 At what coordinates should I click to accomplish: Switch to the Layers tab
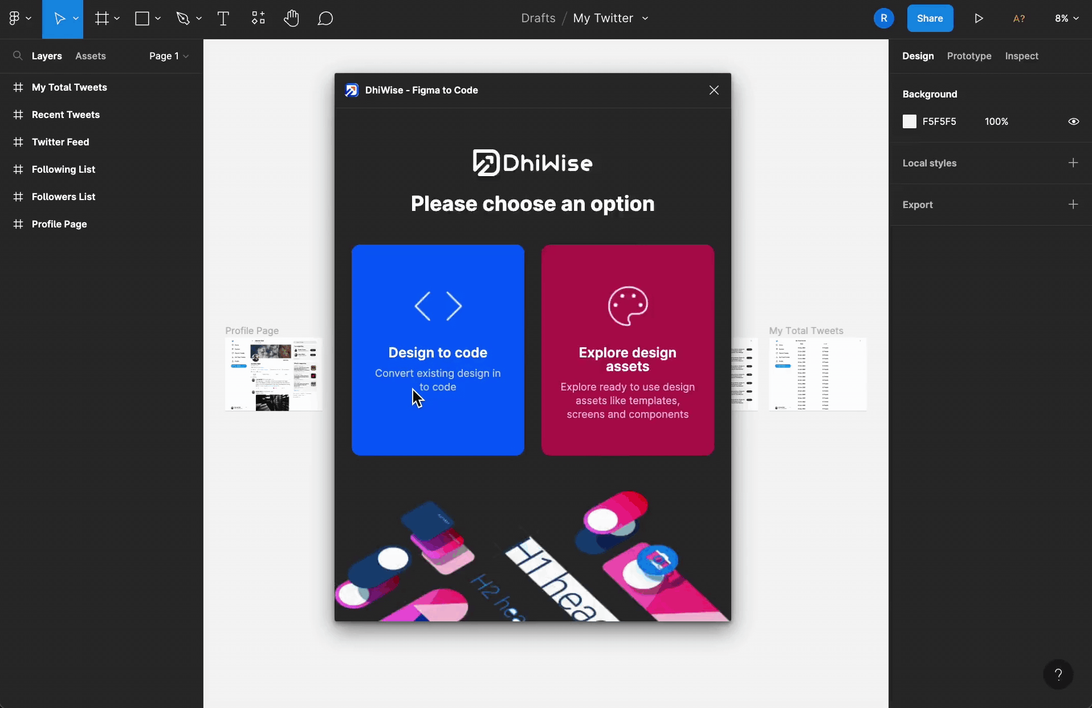click(x=47, y=56)
